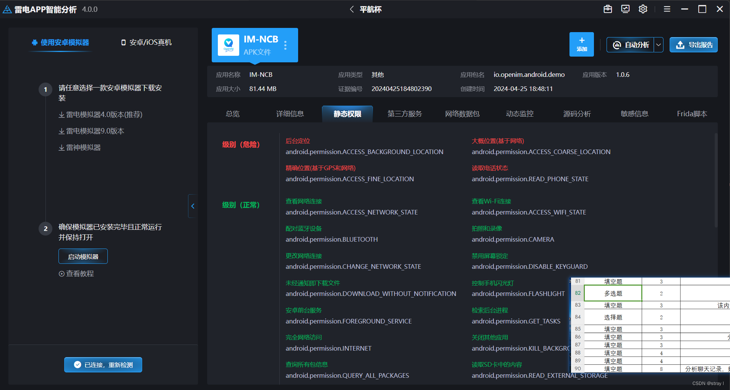Open the 第三方服务 tab

[405, 114]
